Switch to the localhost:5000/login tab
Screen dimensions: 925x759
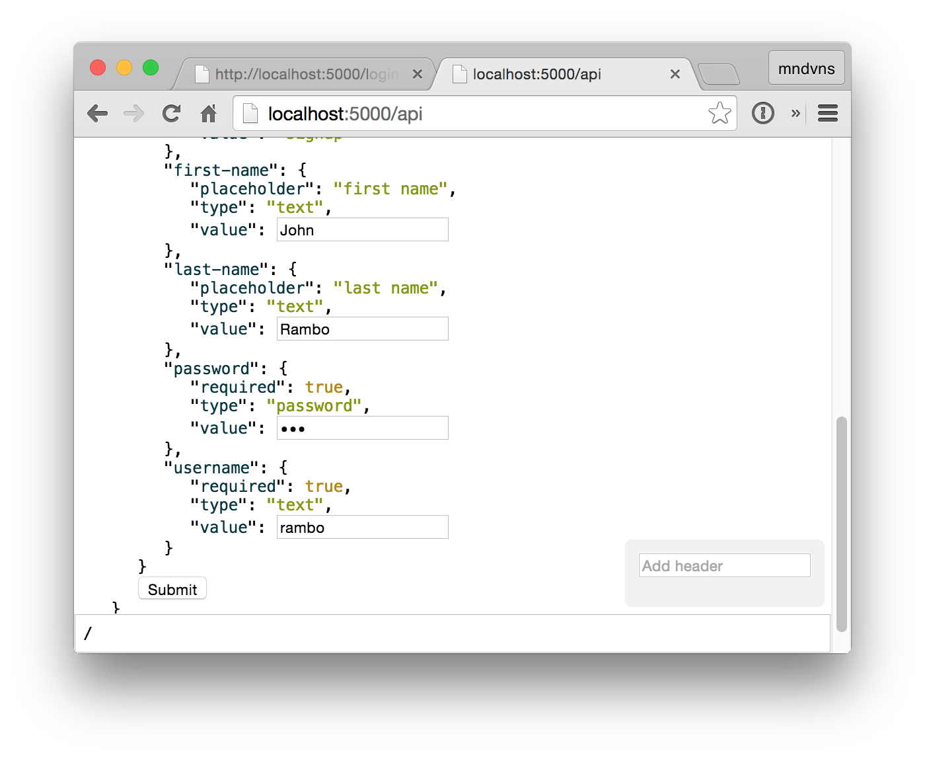pos(304,74)
